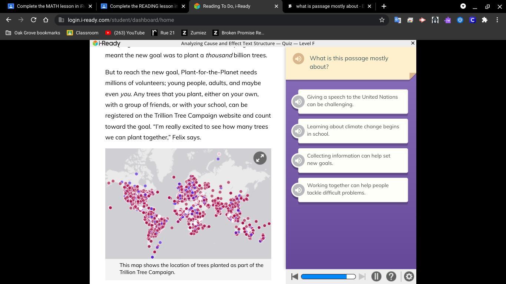506x284 pixels.
Task: Choose 'Collecting information can help set new goals'
Action: click(353, 160)
